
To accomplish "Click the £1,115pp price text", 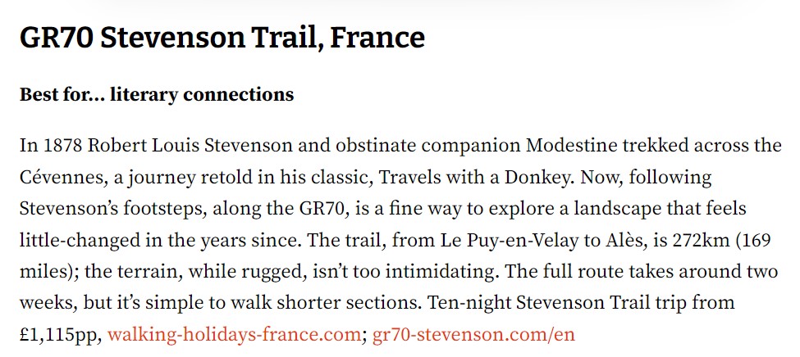I will tap(62, 335).
